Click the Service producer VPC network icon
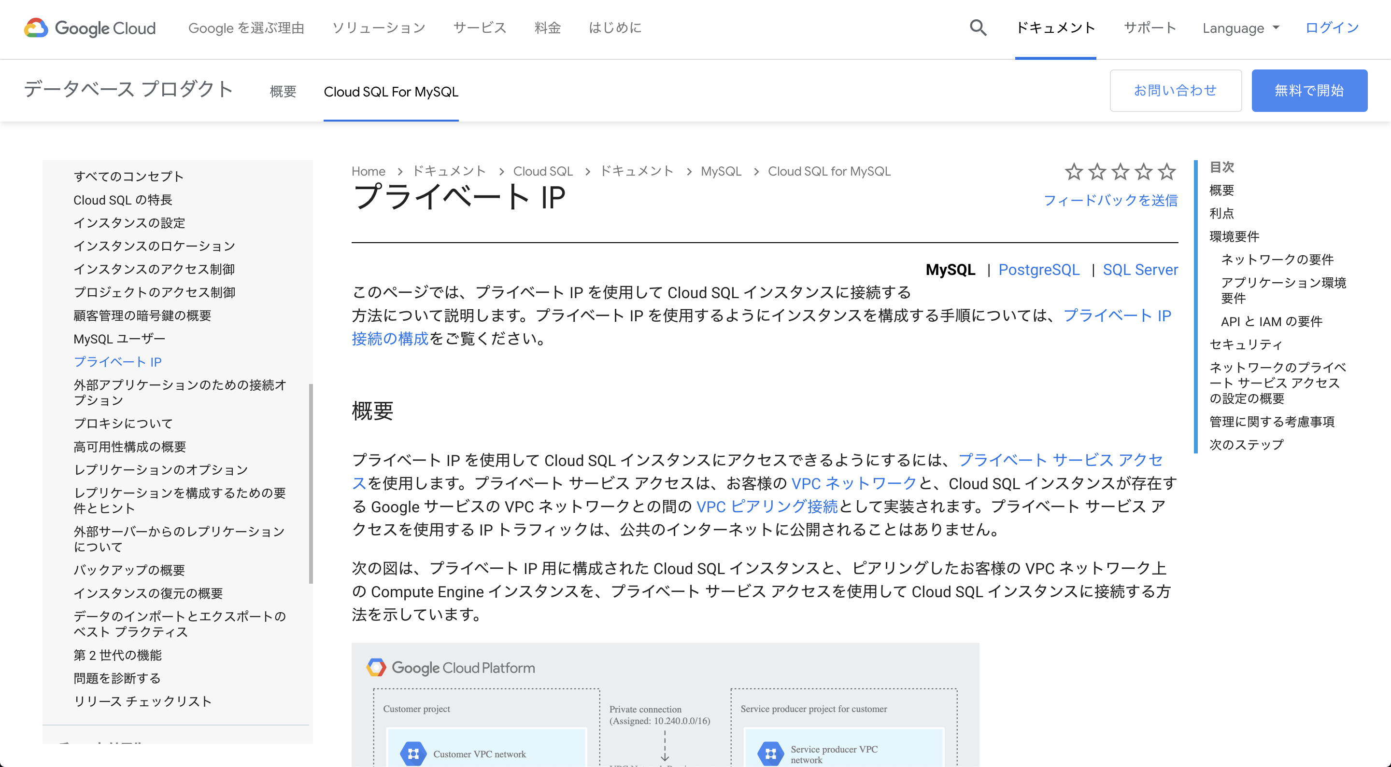1391x767 pixels. pos(770,753)
